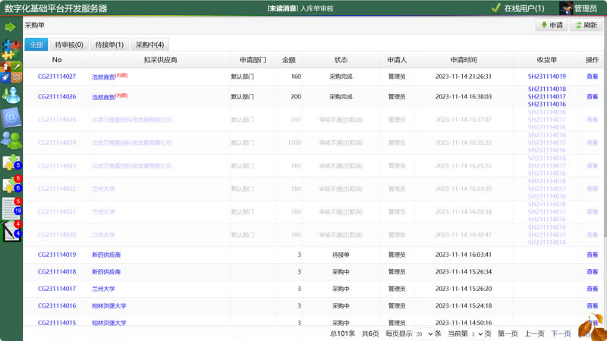
Task: Click the 申请 button
Action: [x=551, y=25]
